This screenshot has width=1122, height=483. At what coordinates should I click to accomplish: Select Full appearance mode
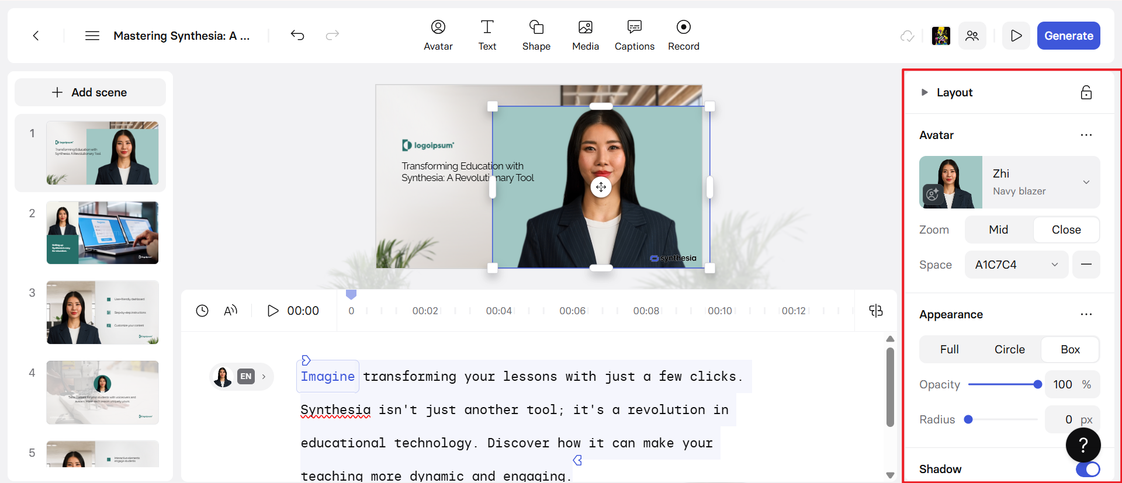pyautogui.click(x=950, y=349)
